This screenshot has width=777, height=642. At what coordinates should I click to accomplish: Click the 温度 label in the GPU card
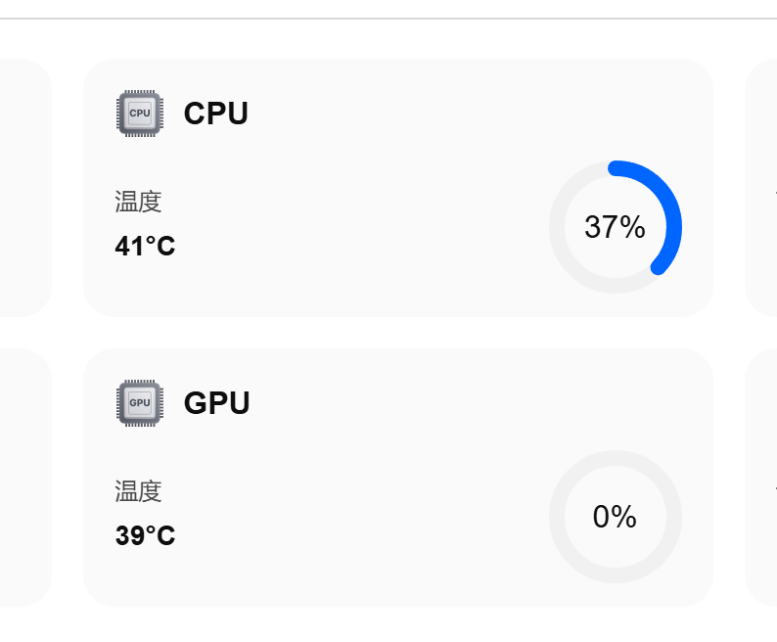tap(138, 491)
